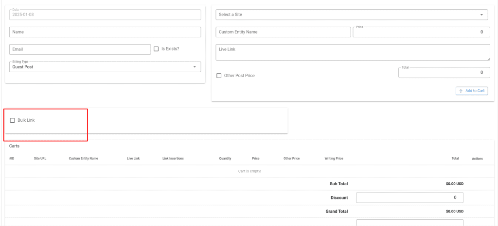The image size is (498, 226).
Task: Click the Link Insertions column header
Action: 173,159
